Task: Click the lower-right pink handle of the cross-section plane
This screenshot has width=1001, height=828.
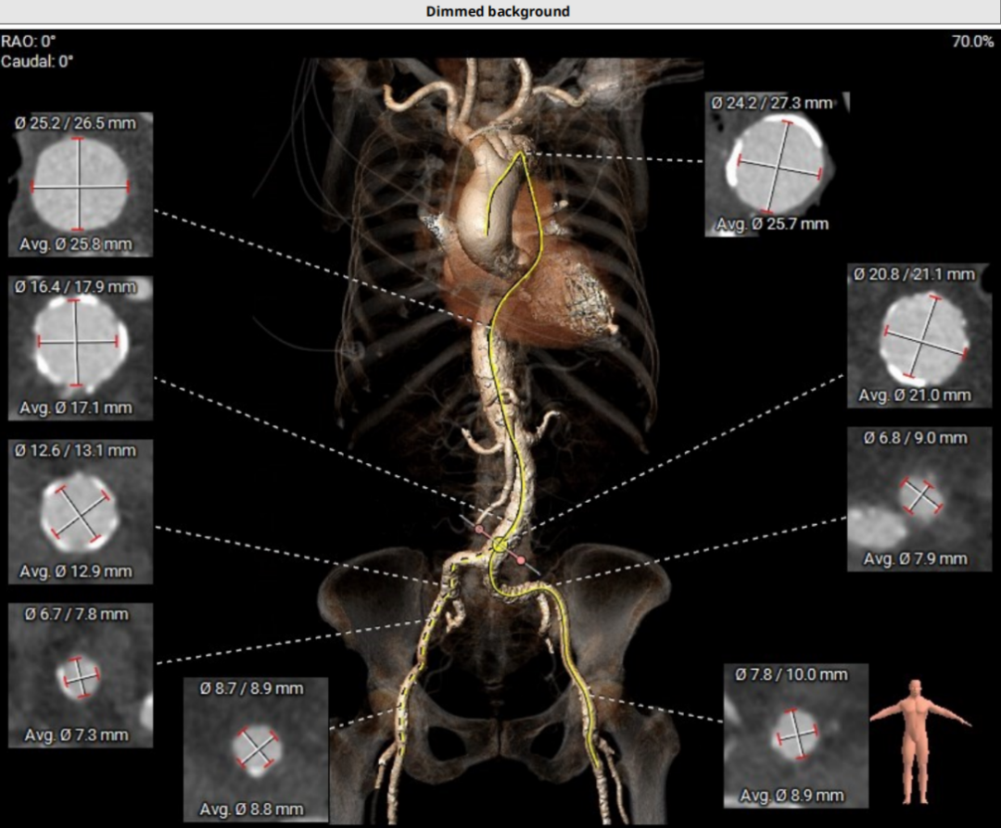Action: click(520, 560)
